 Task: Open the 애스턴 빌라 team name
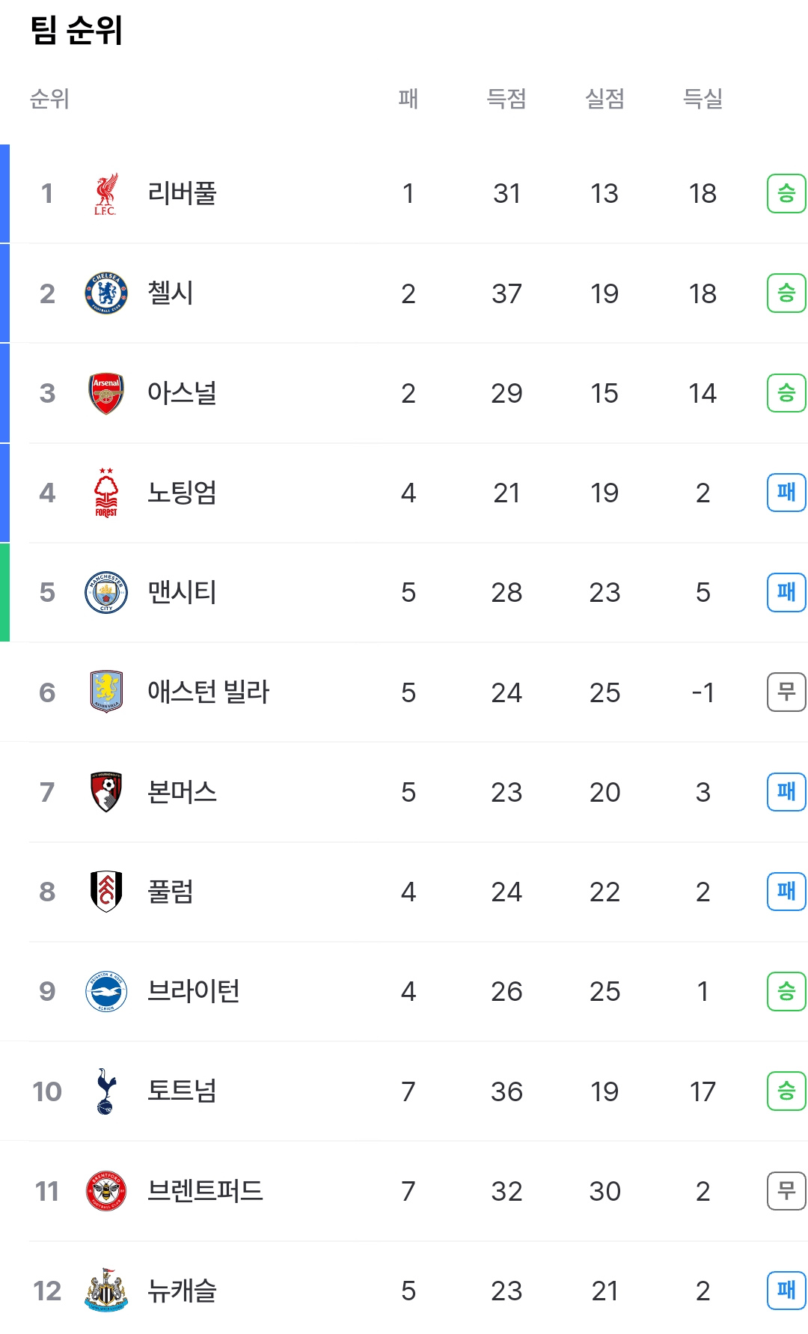tap(208, 692)
